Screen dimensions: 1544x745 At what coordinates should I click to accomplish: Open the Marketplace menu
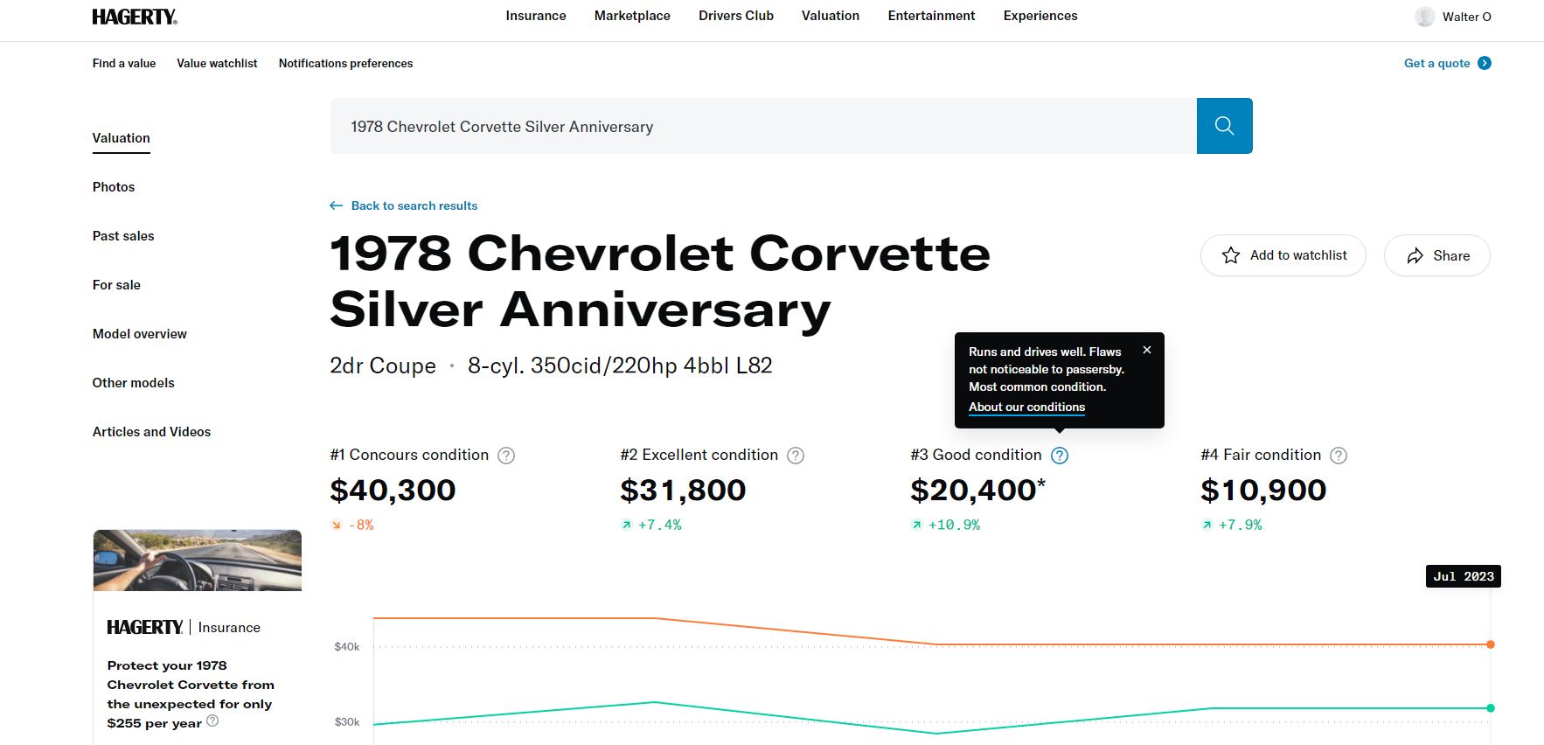[x=632, y=16]
